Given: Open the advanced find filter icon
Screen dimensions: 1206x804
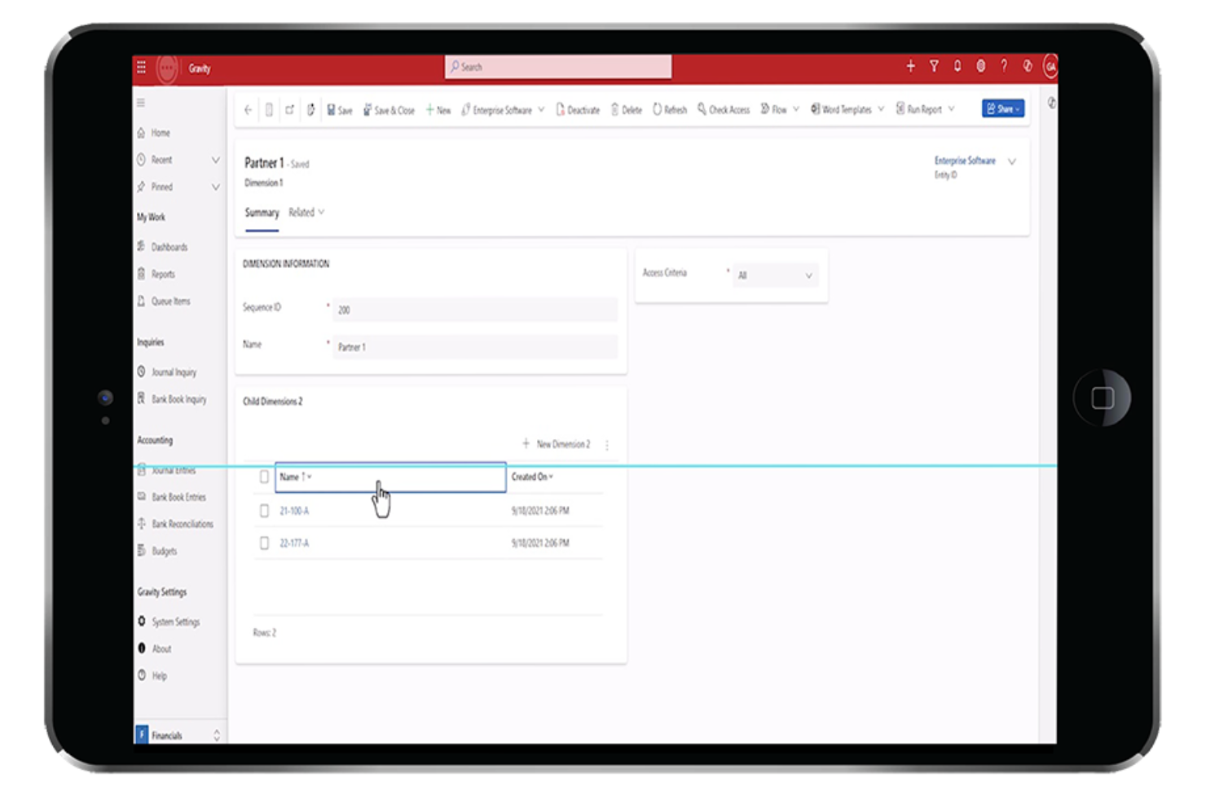Looking at the screenshot, I should [x=934, y=67].
